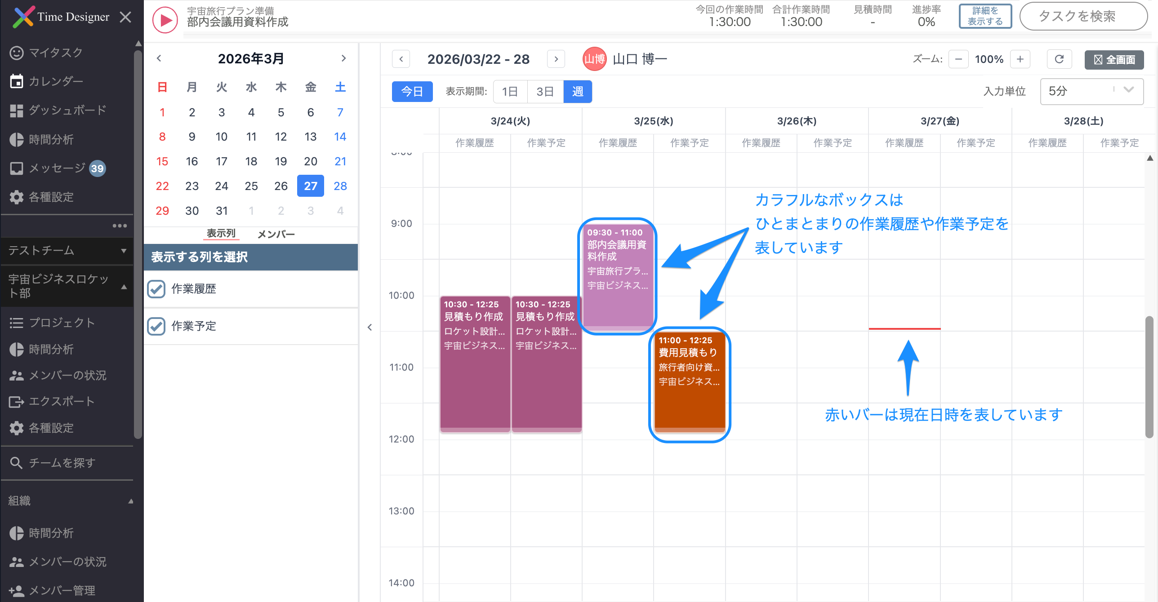Switch to the メンバー tab

coord(276,234)
